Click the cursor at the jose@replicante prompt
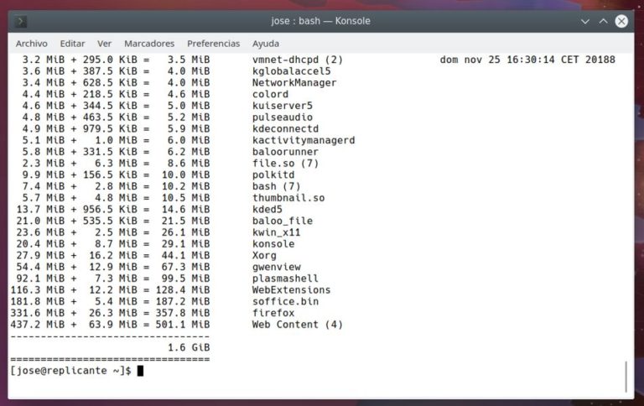The height and width of the screenshot is (406, 644). 141,371
